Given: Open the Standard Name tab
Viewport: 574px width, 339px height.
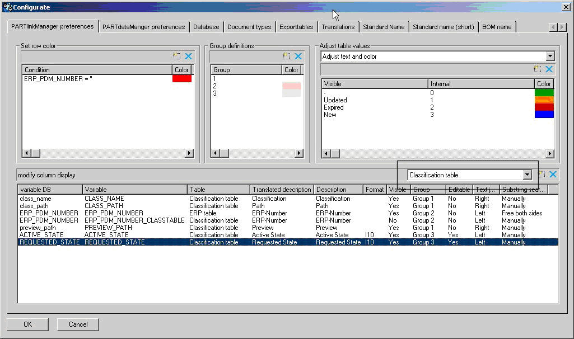Looking at the screenshot, I should click(384, 27).
